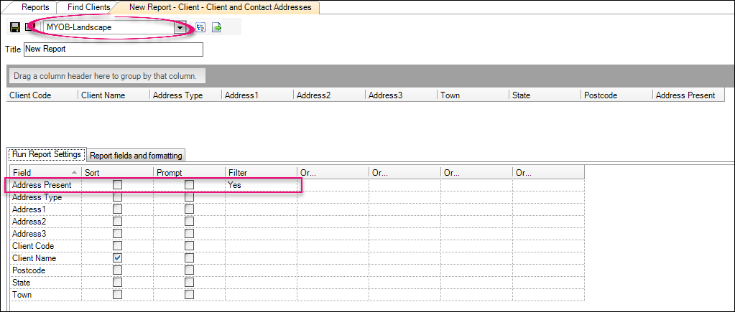Tick Prompt for Client Code
Screen dimensions: 735x312
pos(189,246)
